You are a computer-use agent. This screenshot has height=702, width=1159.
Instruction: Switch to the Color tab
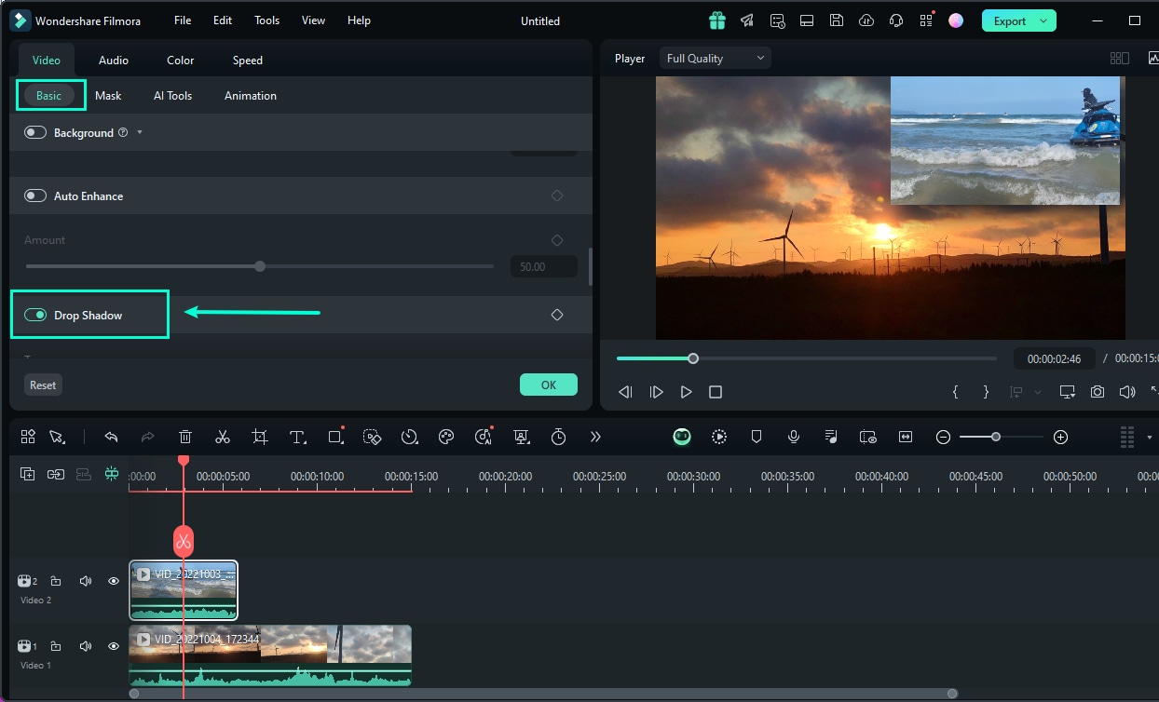[x=181, y=61]
